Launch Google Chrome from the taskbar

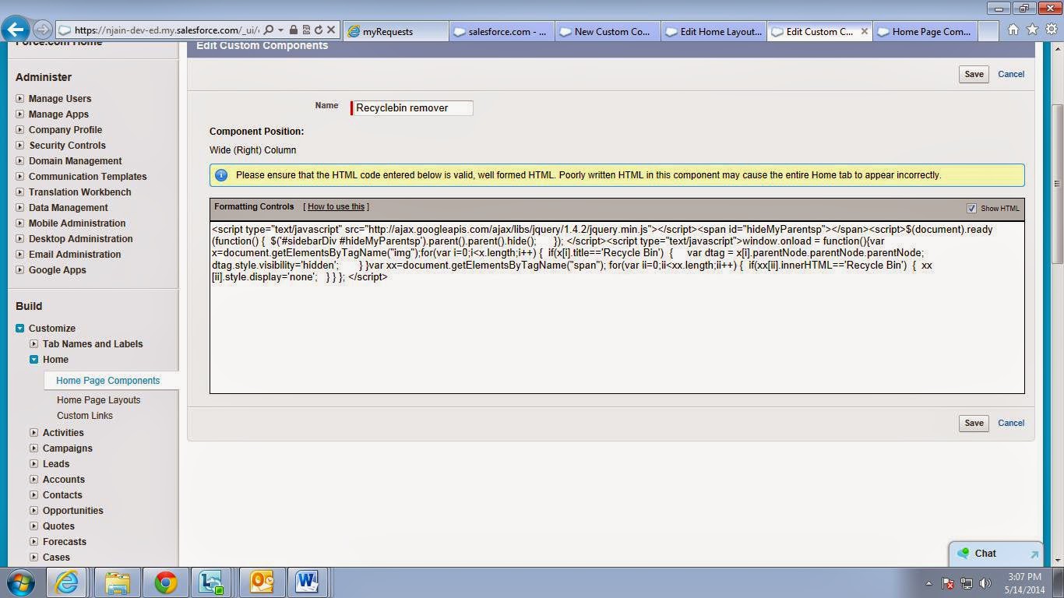coord(165,582)
